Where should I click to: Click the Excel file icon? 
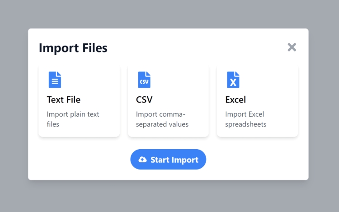pyautogui.click(x=233, y=80)
